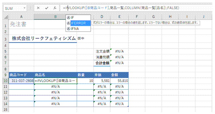
Task: Choose IFNA from the autocomplete list
Action: tap(78, 29)
